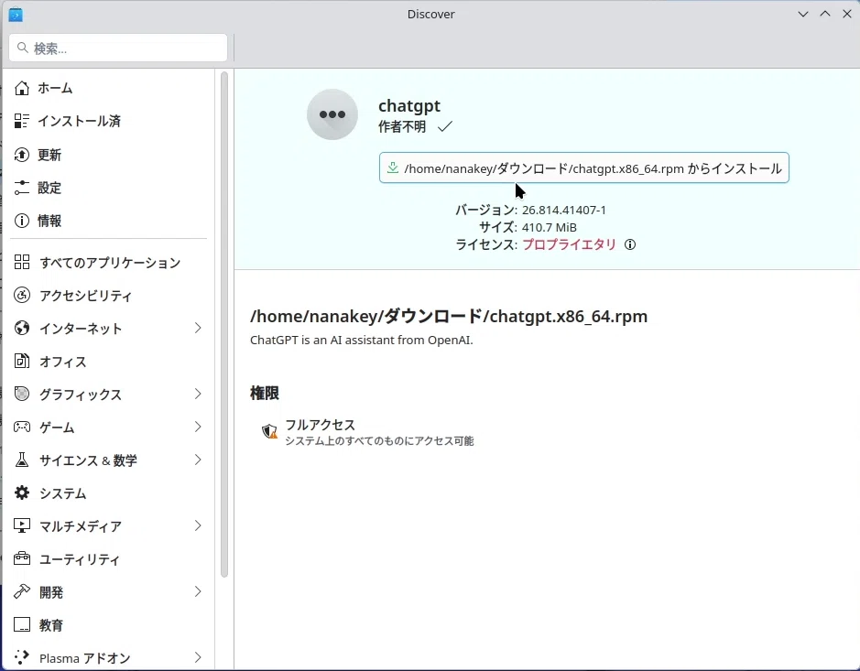Click the Accessibility (アクセシビリティ) icon
The height and width of the screenshot is (671, 860).
22,295
